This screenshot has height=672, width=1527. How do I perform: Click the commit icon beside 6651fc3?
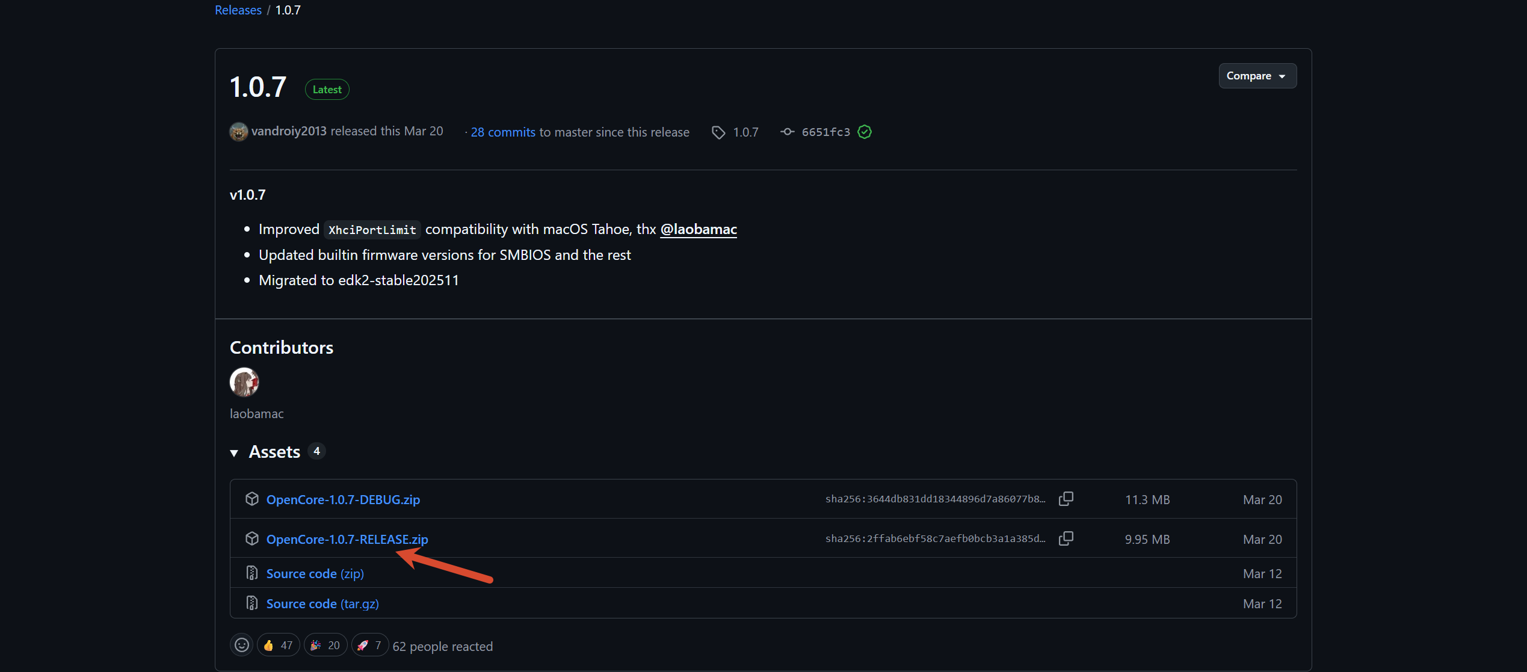787,132
